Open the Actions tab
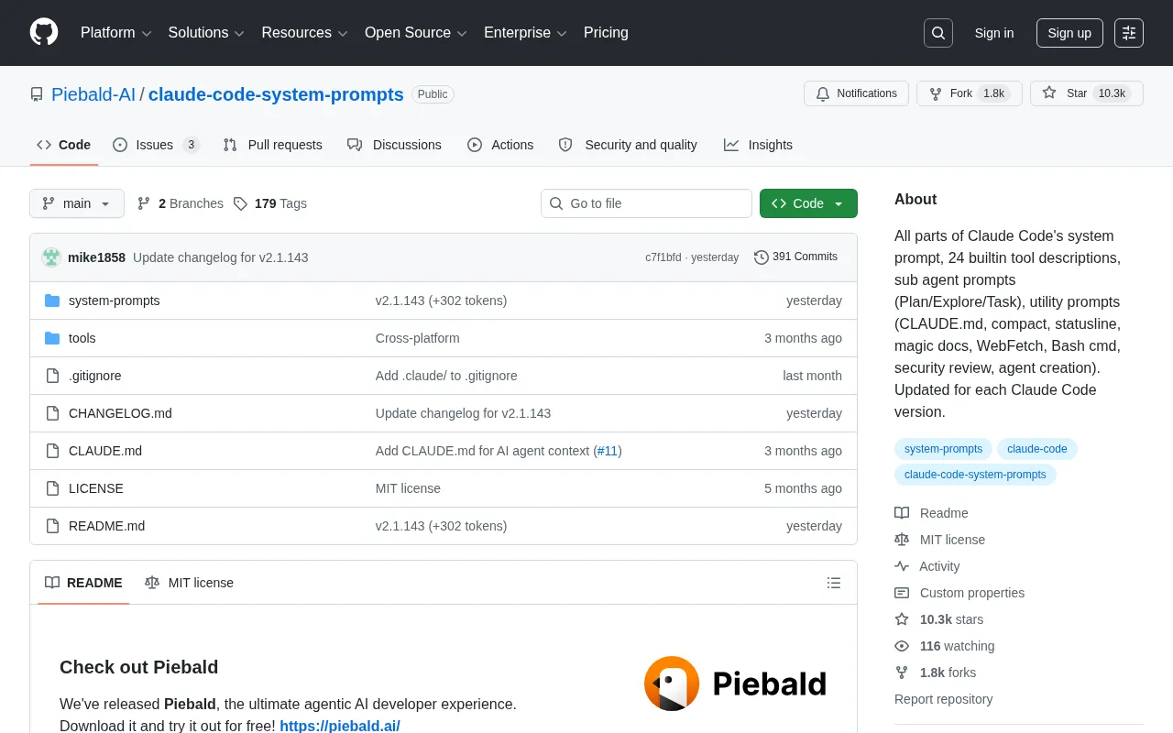 (x=500, y=145)
